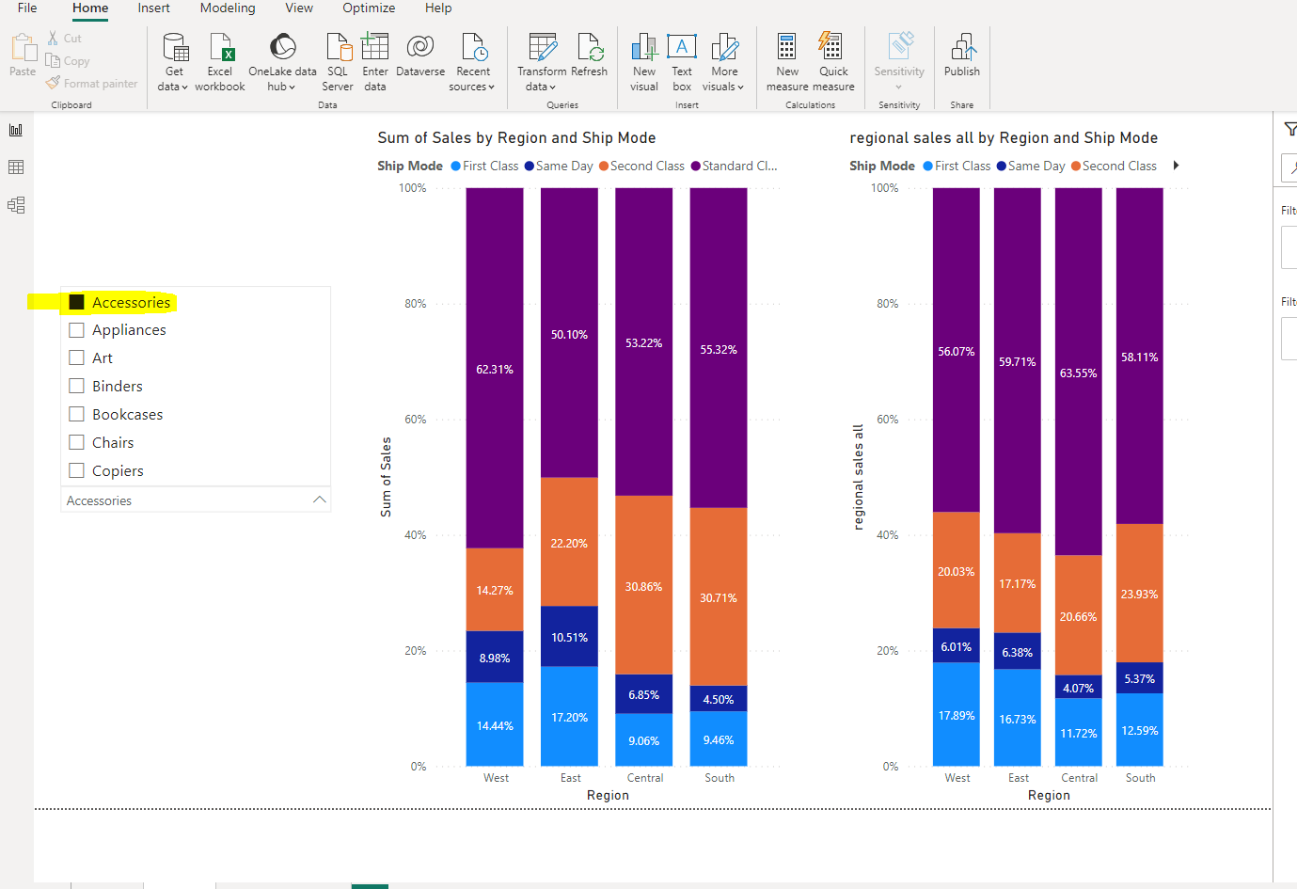1297x889 pixels.
Task: Create a New measure
Action: click(x=787, y=62)
